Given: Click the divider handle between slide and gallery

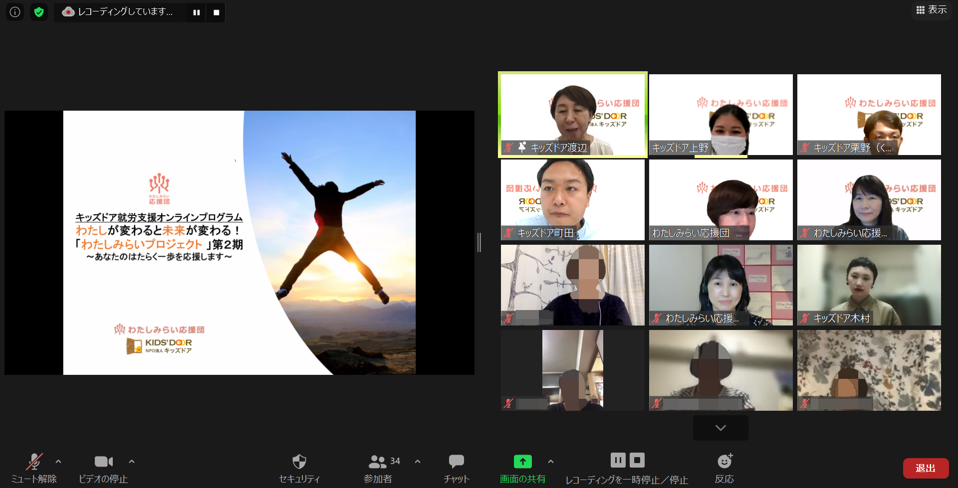Looking at the screenshot, I should tap(479, 243).
